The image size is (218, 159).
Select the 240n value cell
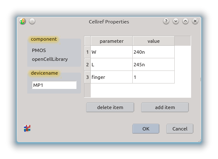point(154,52)
